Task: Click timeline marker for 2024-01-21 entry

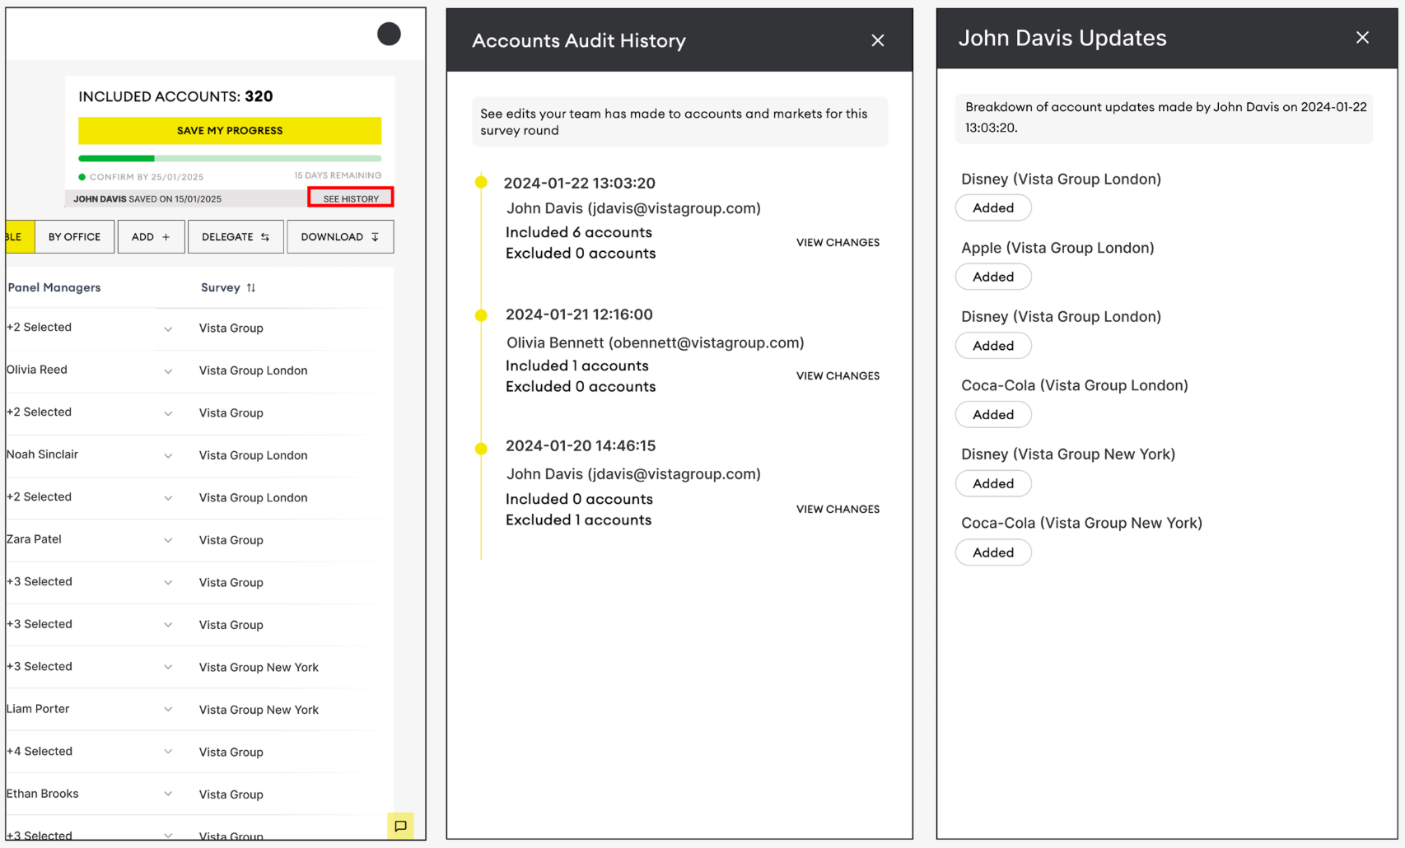Action: tap(481, 315)
